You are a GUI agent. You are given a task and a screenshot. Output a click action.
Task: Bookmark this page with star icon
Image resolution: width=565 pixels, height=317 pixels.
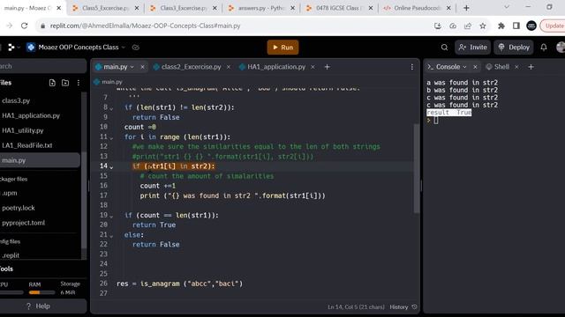[483, 26]
